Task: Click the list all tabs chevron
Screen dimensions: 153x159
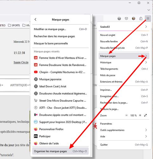Action: coord(149,10)
